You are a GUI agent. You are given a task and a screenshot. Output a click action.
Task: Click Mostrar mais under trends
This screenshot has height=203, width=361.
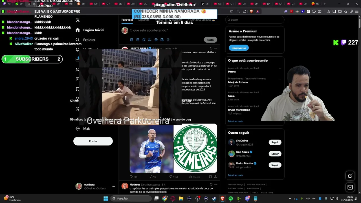coord(235,121)
